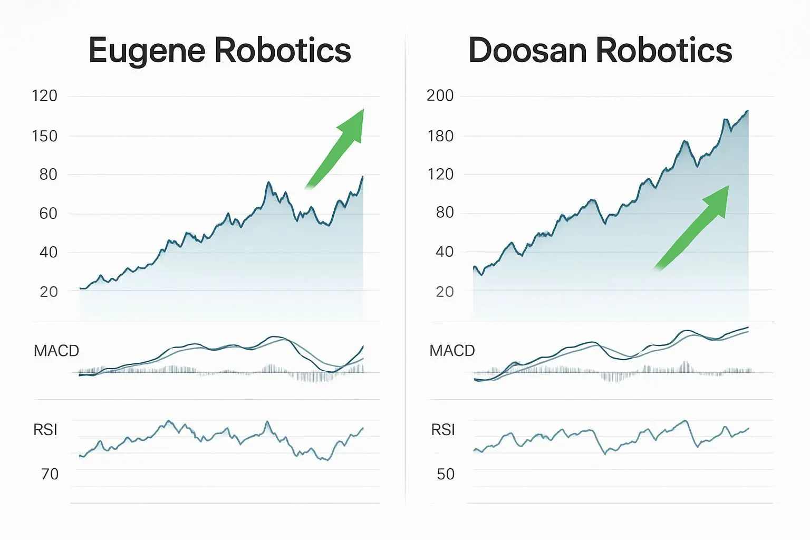The image size is (810, 540).
Task: Click the 60 axis label on Eugene chart
Action: click(48, 214)
